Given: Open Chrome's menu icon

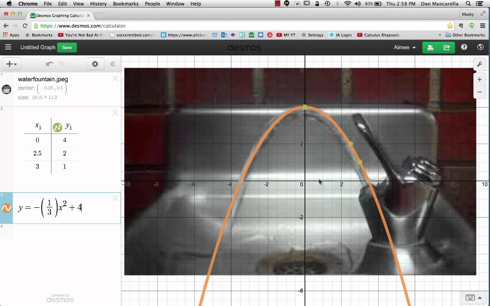Looking at the screenshot, I should coord(482,25).
